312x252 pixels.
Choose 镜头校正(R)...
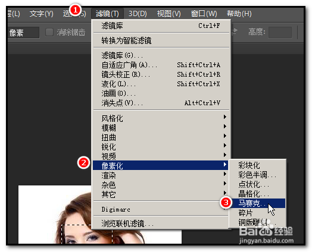tap(161, 74)
